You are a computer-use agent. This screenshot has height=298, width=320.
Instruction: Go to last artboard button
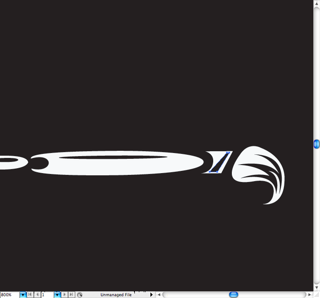tap(71, 294)
